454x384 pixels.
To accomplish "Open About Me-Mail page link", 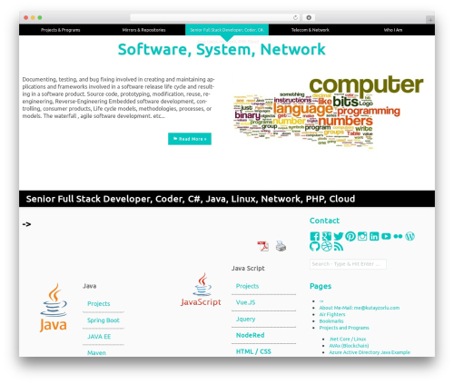I will point(360,308).
